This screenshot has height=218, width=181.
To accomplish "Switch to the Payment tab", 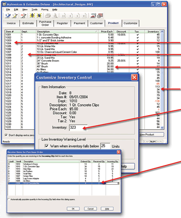I will (79, 23).
